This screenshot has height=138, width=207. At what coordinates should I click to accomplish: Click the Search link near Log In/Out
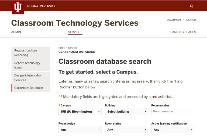pos(191,20)
